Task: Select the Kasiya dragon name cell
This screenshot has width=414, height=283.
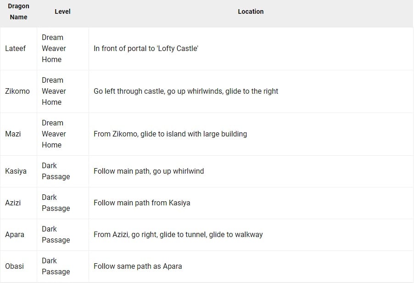Action: click(16, 171)
